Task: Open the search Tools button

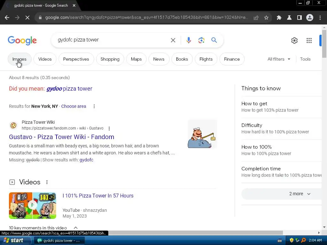Action: click(305, 59)
